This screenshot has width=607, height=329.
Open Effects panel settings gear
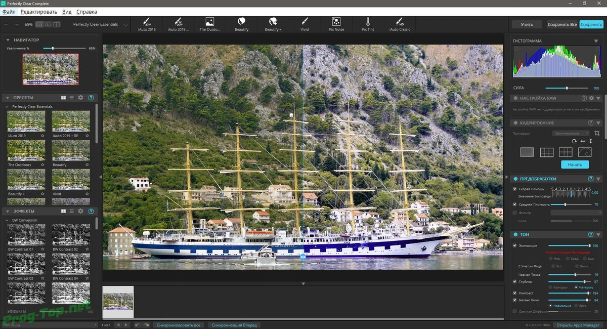80,211
